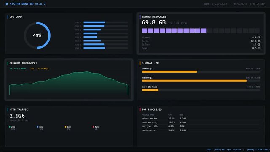Screen dimensions: 270x152
Task: Click the 19.7% CPU value
Action: point(171,122)
